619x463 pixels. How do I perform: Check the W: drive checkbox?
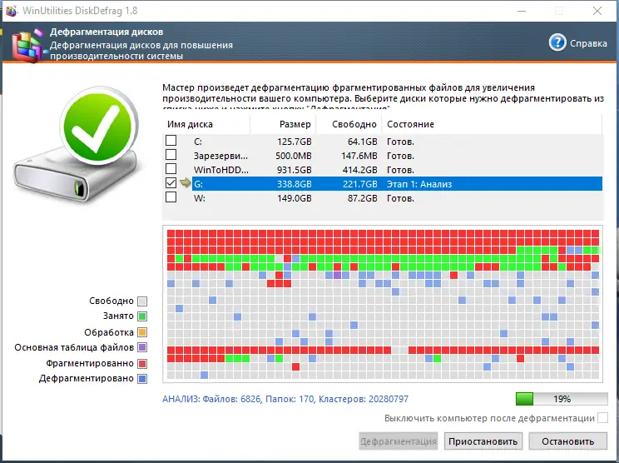(171, 197)
